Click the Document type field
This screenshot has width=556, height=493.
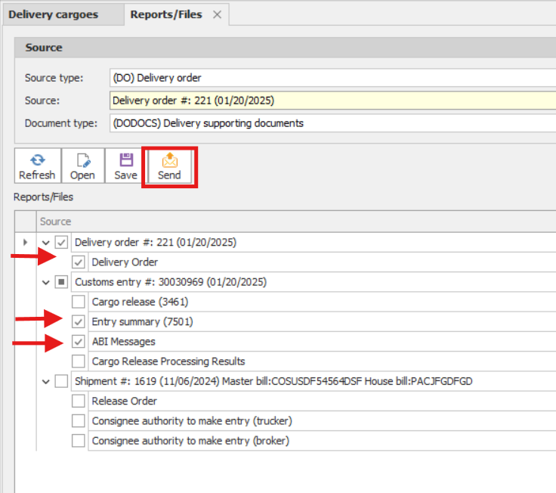coord(332,123)
